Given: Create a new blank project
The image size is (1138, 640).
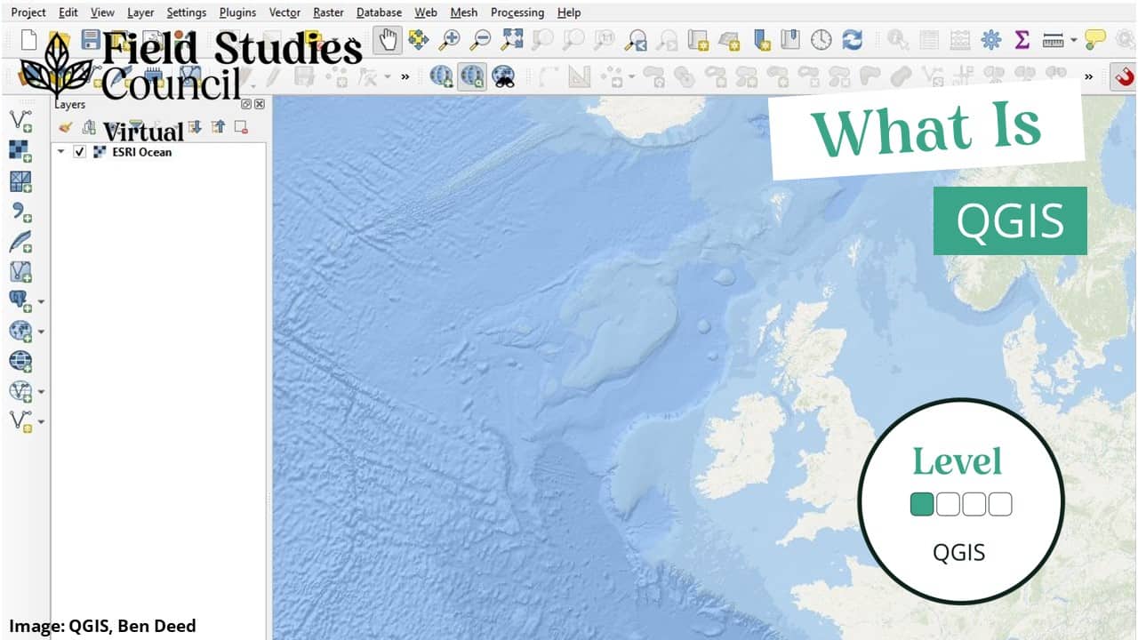Looking at the screenshot, I should pyautogui.click(x=29, y=40).
